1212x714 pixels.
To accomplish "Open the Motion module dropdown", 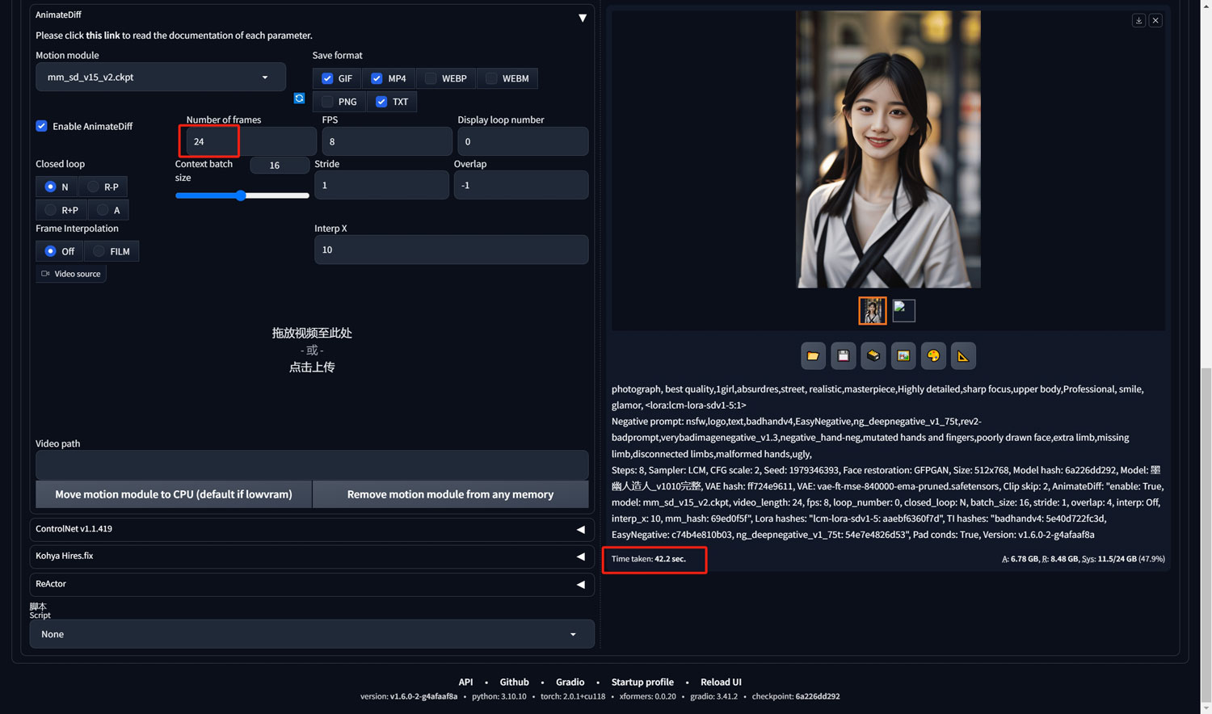I will [160, 76].
